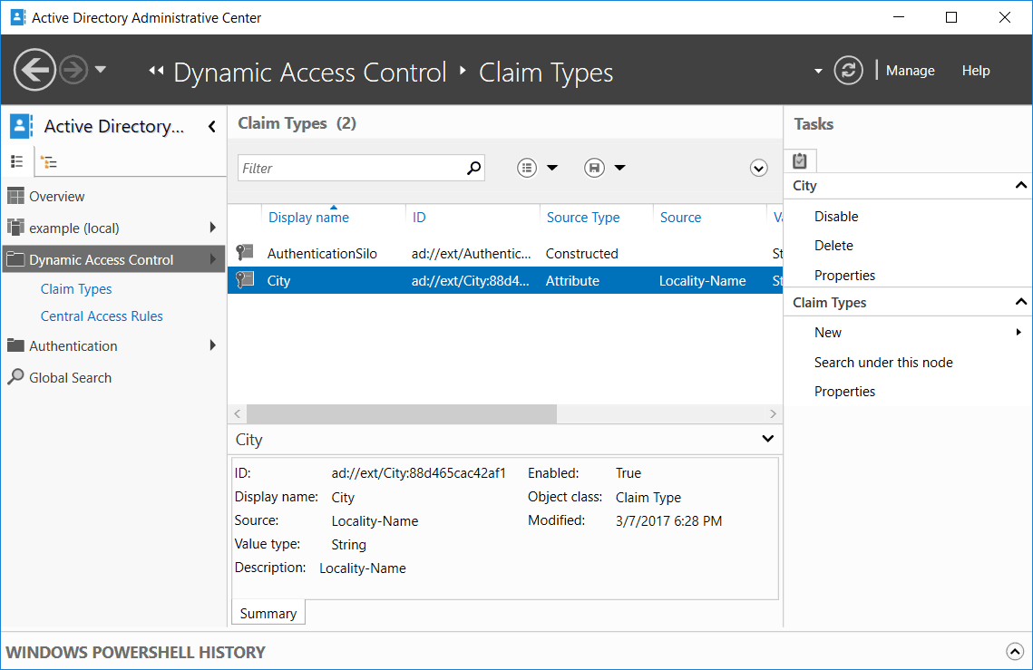Screen dimensions: 1033x670
Task: Select the Authentication node
Action: point(73,345)
